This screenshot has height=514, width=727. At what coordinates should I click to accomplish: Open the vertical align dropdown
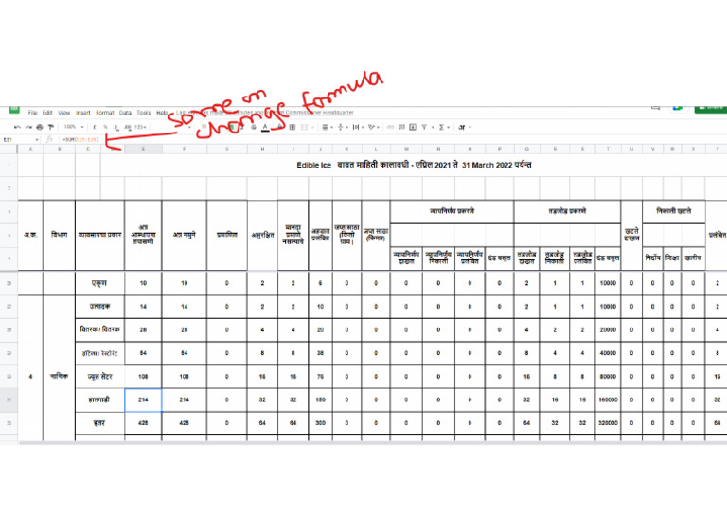(x=343, y=127)
